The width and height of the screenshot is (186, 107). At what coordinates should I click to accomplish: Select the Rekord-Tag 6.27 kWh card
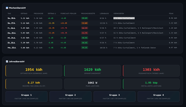pos(34,84)
